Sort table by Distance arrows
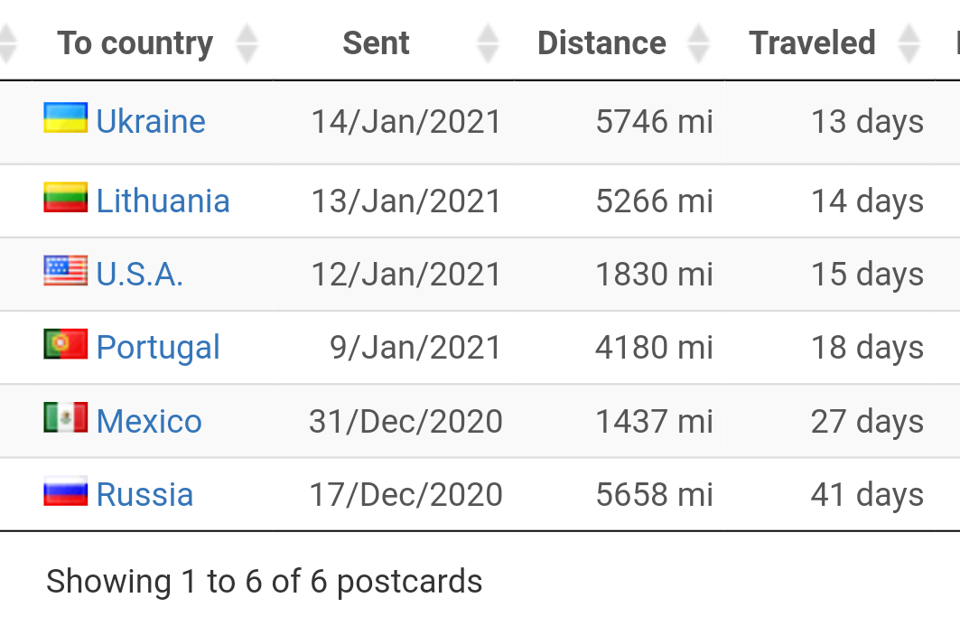 click(x=698, y=43)
